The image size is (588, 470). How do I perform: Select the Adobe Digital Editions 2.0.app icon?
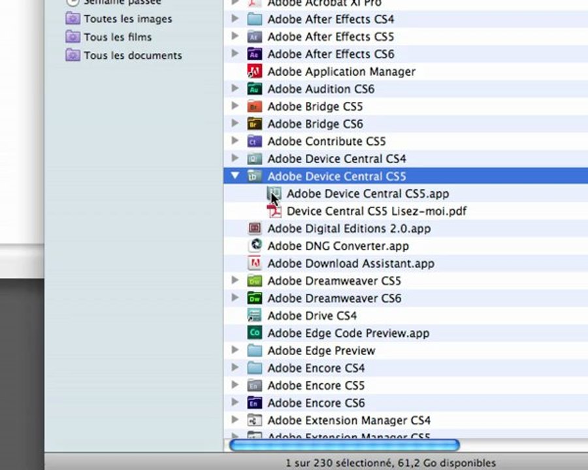255,228
